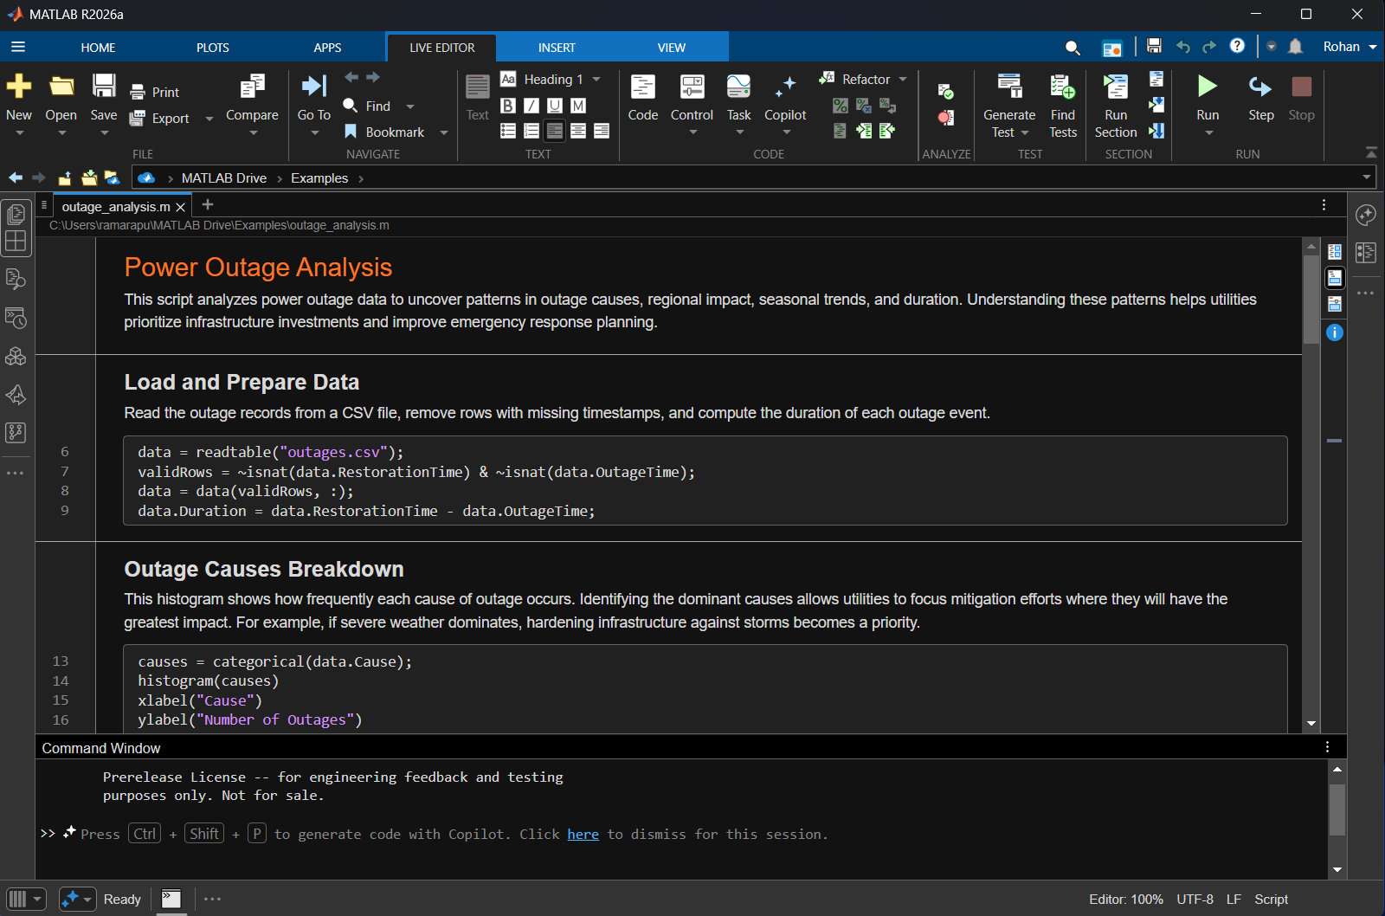
Task: Open the Copilot tool
Action: click(785, 87)
